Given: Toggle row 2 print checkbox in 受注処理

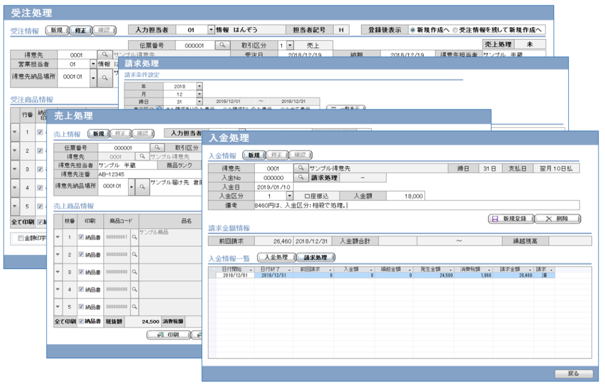Looking at the screenshot, I should (x=40, y=151).
